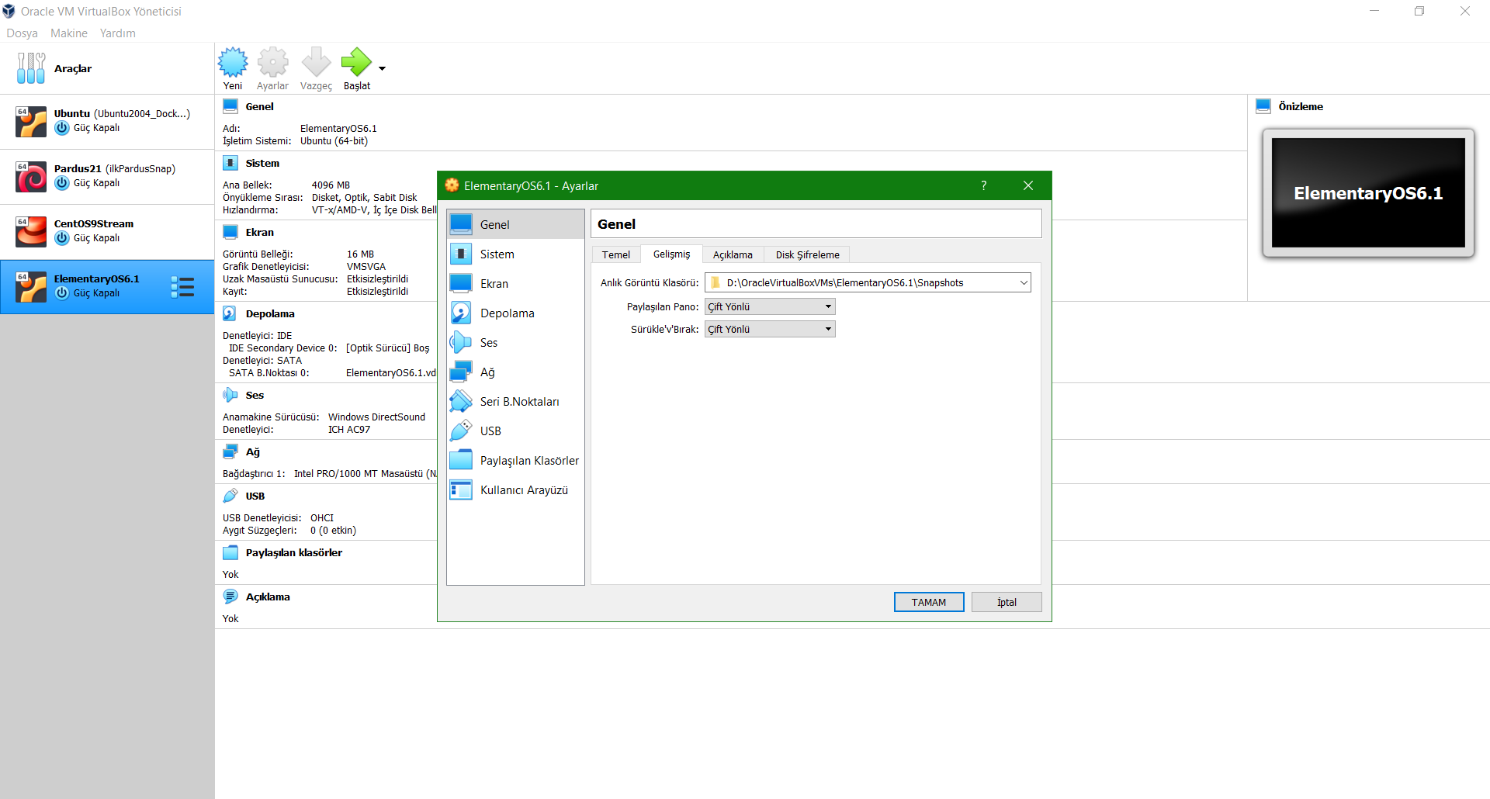Click the OHCI USB controller value
Viewport: 1490px width, 799px height.
322,517
